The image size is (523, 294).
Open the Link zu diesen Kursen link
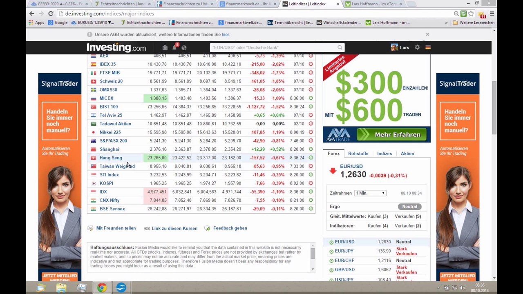pyautogui.click(x=174, y=228)
